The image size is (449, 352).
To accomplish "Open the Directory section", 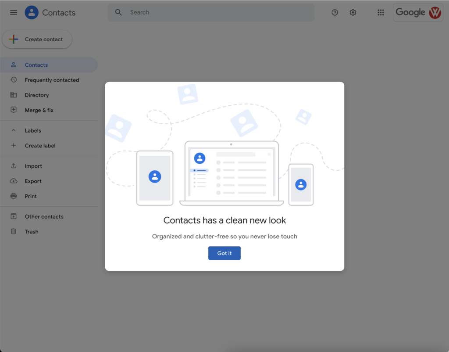I will click(49, 95).
